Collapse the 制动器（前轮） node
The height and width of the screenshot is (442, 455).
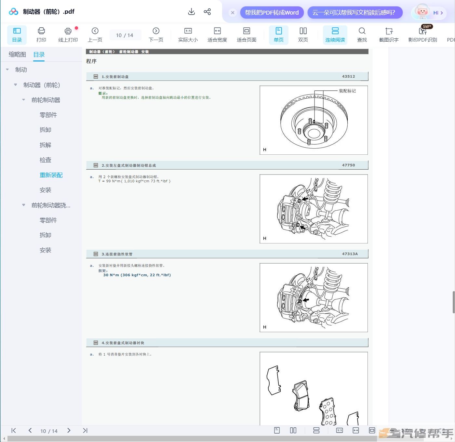click(x=15, y=85)
